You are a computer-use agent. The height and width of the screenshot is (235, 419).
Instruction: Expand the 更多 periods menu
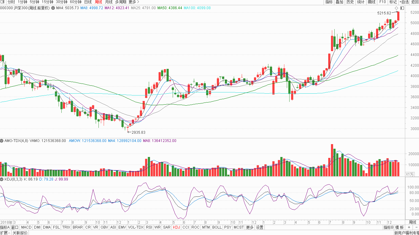(x=134, y=2)
